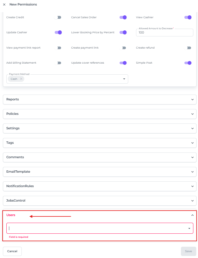Open the Tags accordion chevron

pos(192,143)
